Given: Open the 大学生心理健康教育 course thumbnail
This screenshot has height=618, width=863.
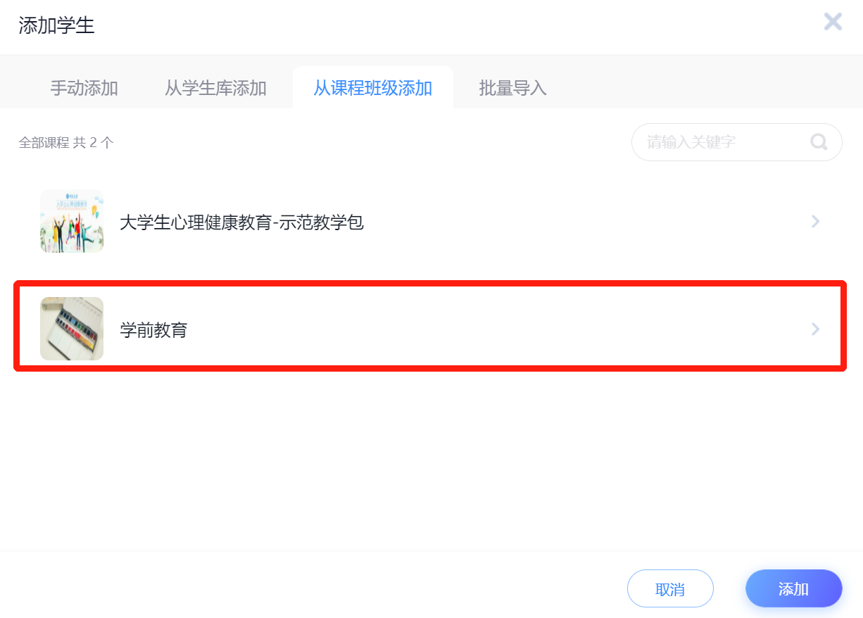Looking at the screenshot, I should point(72,221).
